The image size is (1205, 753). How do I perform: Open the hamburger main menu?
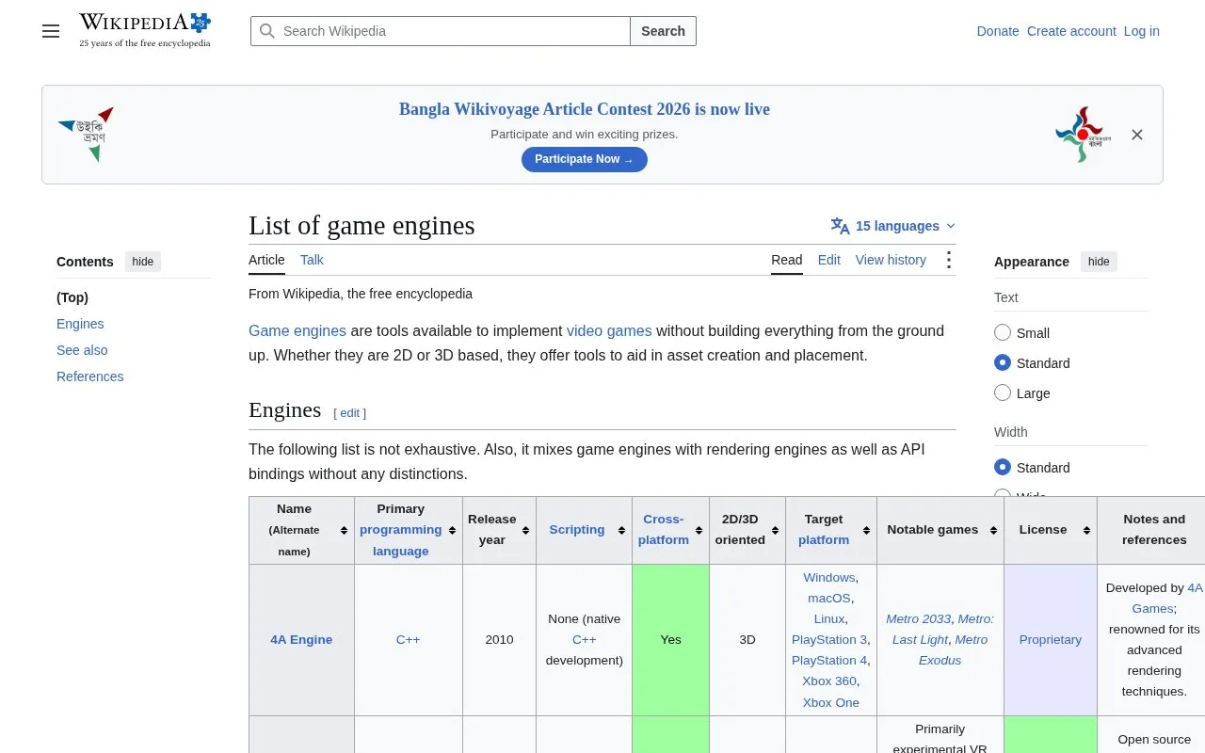[x=51, y=31]
